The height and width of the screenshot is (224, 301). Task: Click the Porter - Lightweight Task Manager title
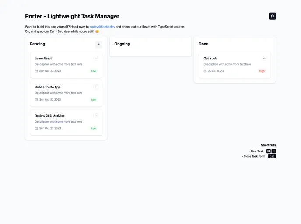pyautogui.click(x=72, y=16)
